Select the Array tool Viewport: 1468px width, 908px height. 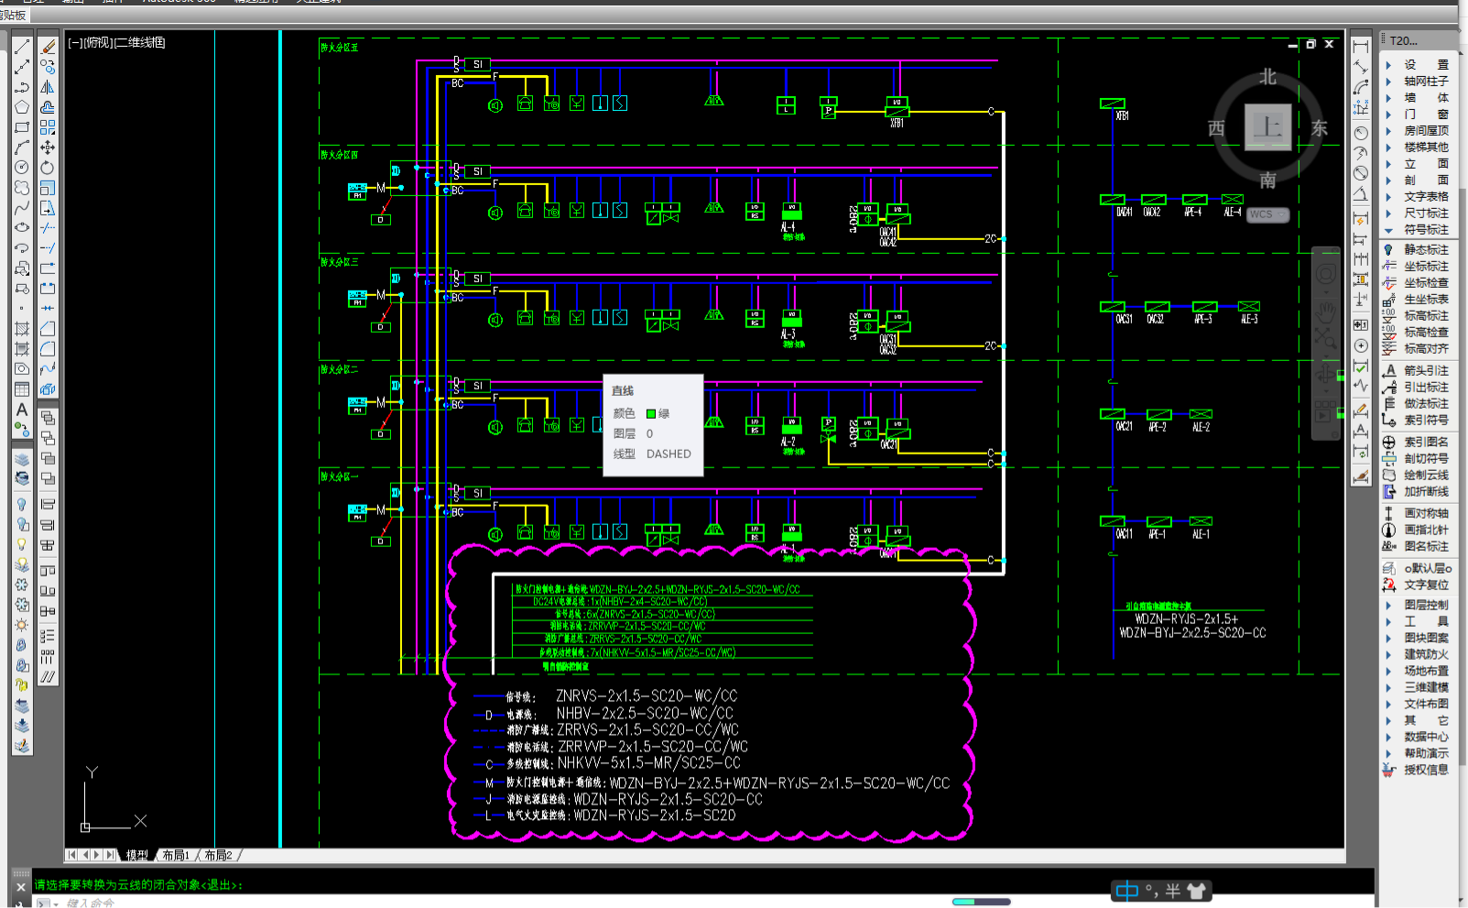48,127
